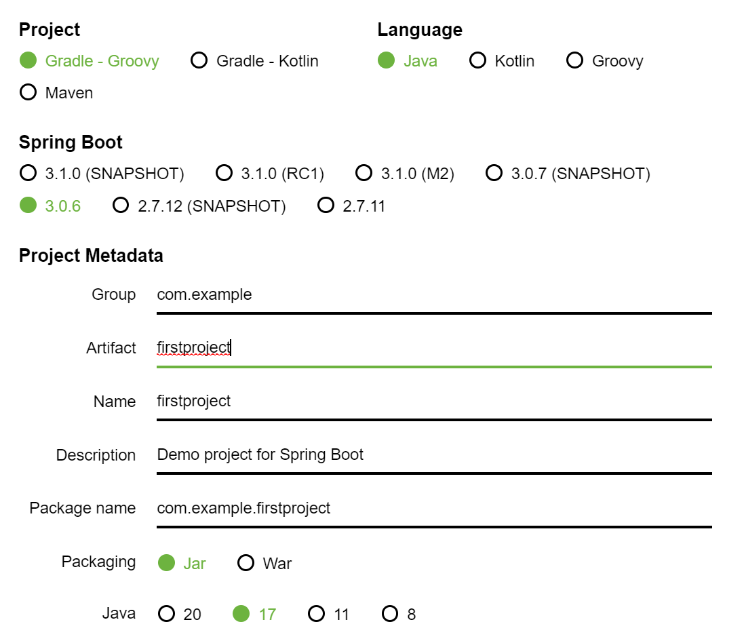Choose Java as the language
Viewport: 744px width, 641px height.
coord(387,61)
